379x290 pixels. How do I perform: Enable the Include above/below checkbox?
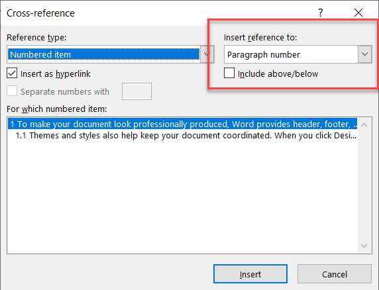(229, 73)
